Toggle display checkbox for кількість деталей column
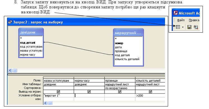The height and width of the screenshot is (109, 209). [150, 92]
